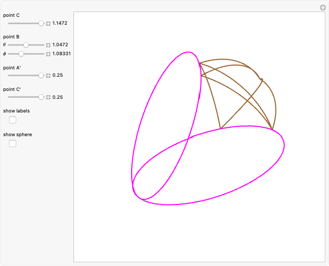Expand theta slider controls plus icon
Viewport: 329px width, 266px height.
click(48, 45)
